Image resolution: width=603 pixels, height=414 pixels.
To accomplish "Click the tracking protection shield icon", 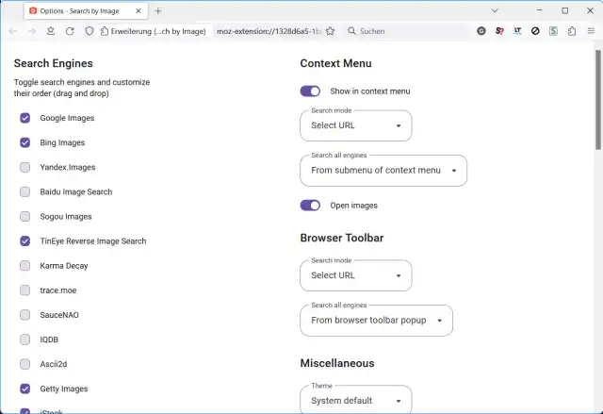I will click(90, 31).
